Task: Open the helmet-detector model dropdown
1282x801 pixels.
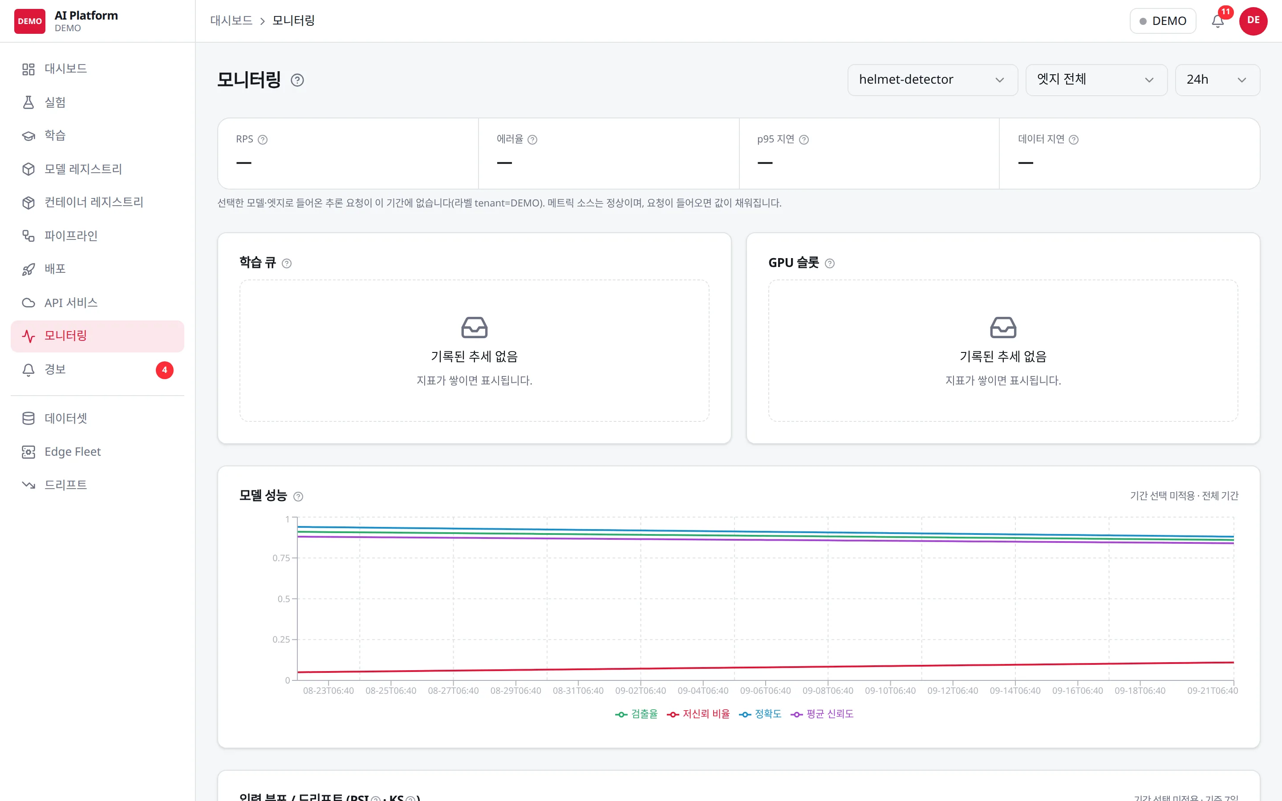Action: click(933, 80)
